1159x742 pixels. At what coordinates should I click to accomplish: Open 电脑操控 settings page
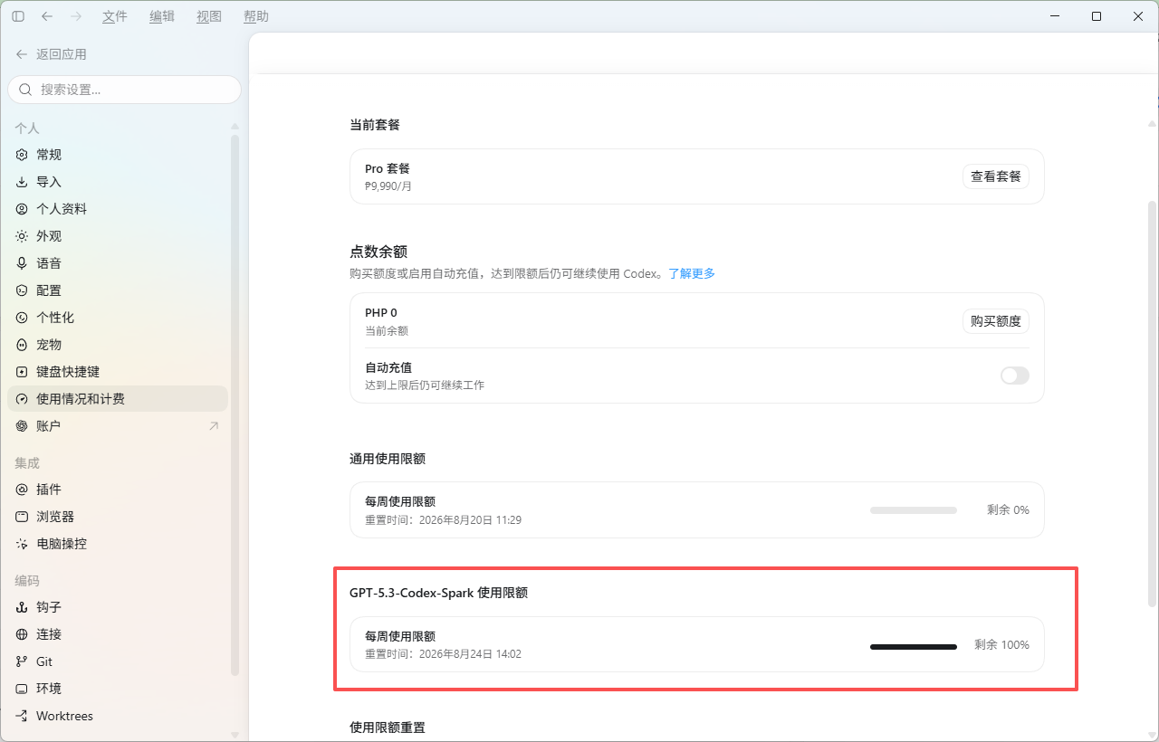pyautogui.click(x=118, y=544)
